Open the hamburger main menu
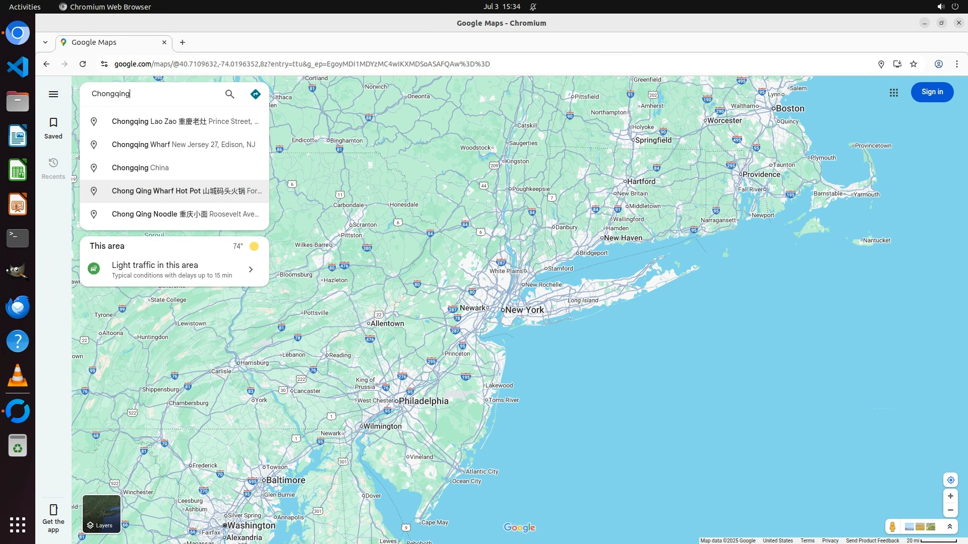This screenshot has width=968, height=544. [x=53, y=94]
